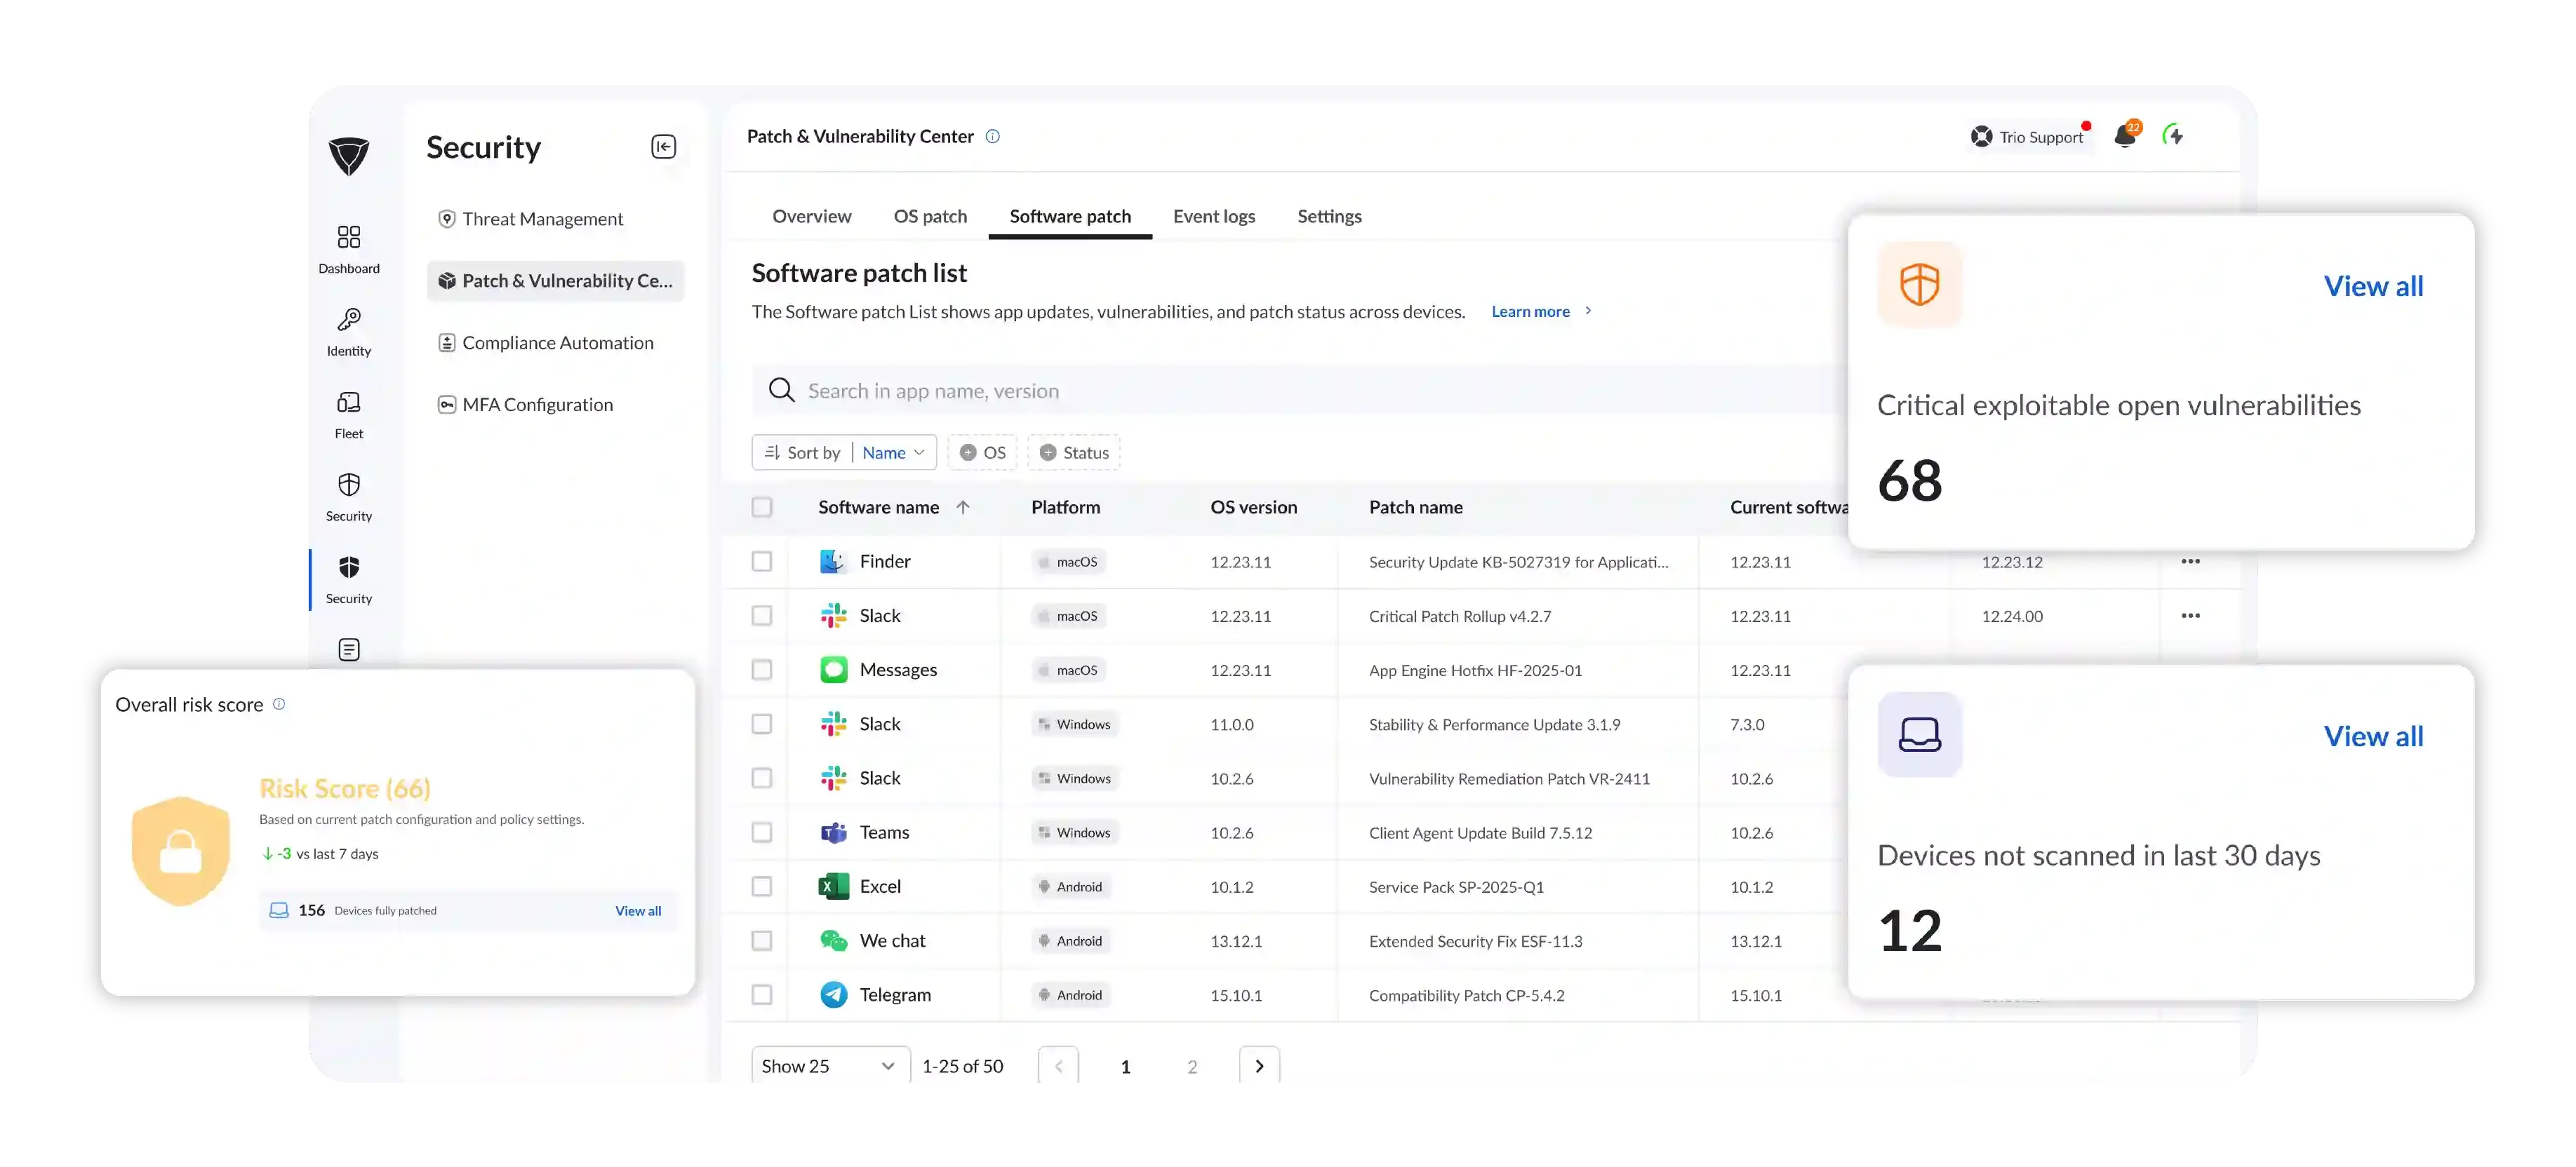The image size is (2576, 1167).
Task: Toggle the select-all checkbox in table header
Action: [x=762, y=506]
